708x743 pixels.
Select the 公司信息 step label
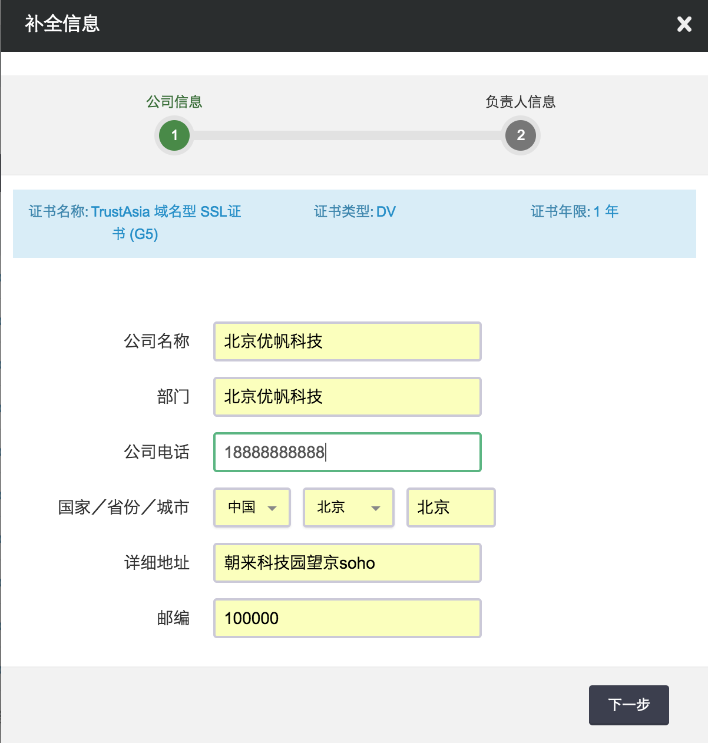point(174,102)
